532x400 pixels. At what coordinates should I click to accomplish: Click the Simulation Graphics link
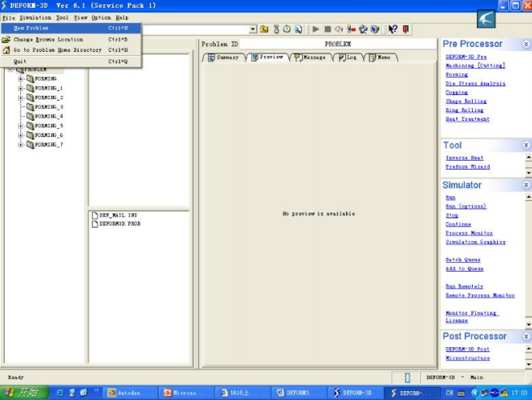tap(475, 242)
